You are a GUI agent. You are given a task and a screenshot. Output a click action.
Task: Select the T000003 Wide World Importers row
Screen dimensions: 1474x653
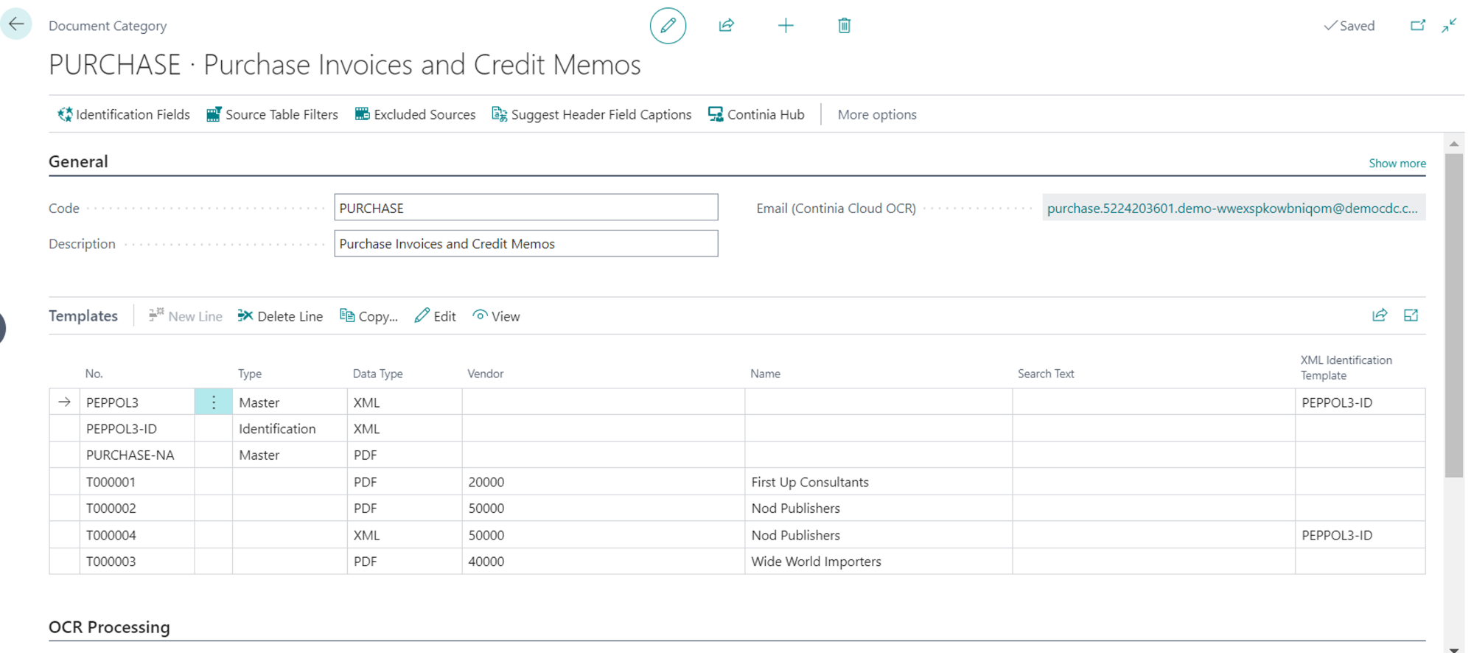coord(111,562)
